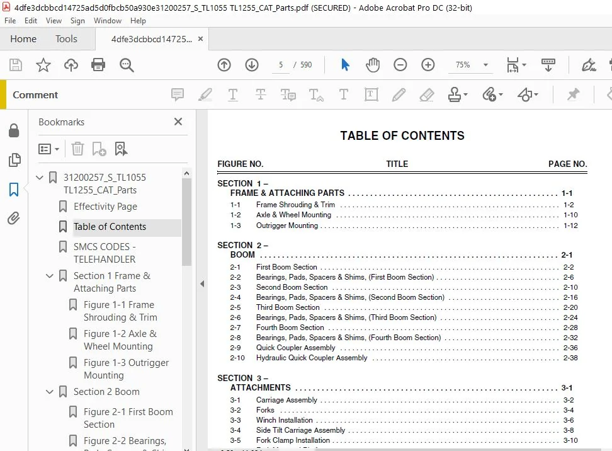Image resolution: width=612 pixels, height=451 pixels.
Task: Open the Window menu
Action: [x=108, y=21]
